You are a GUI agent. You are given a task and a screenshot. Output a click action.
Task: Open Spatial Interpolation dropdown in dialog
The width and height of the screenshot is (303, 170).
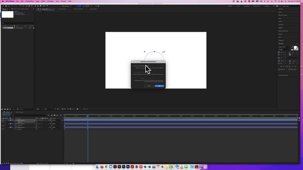click(x=154, y=72)
